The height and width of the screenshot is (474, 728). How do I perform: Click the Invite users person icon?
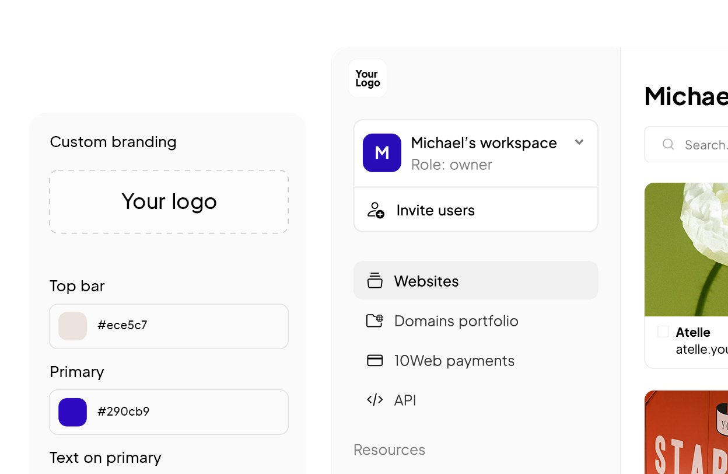(x=376, y=210)
